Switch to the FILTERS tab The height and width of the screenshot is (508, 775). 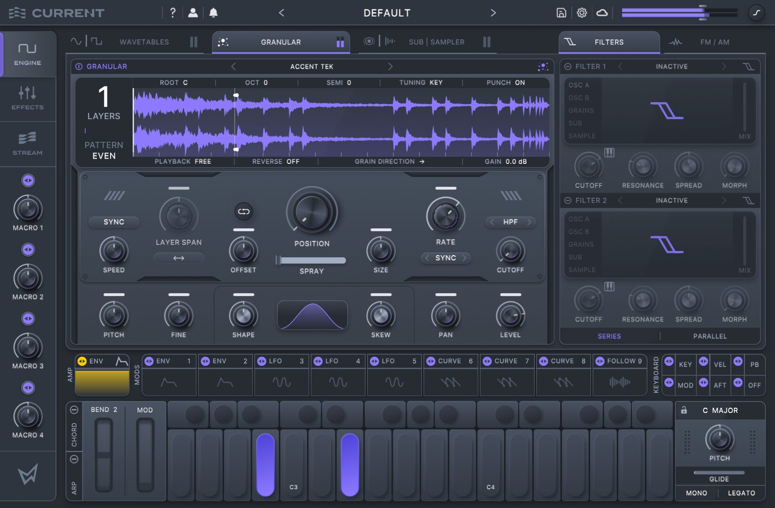click(x=609, y=42)
